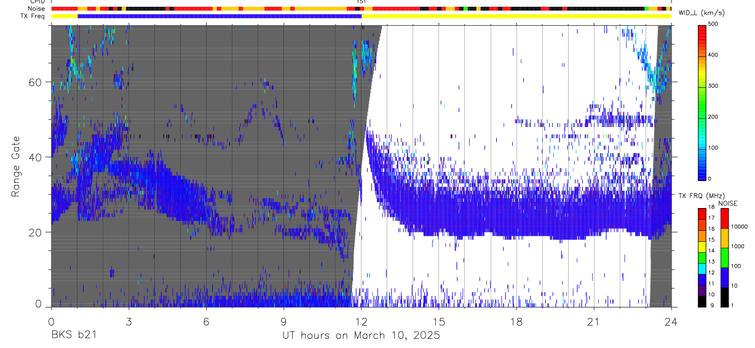Click the '18' tick on TX FRQ legend
The image size is (755, 348).
click(x=711, y=207)
